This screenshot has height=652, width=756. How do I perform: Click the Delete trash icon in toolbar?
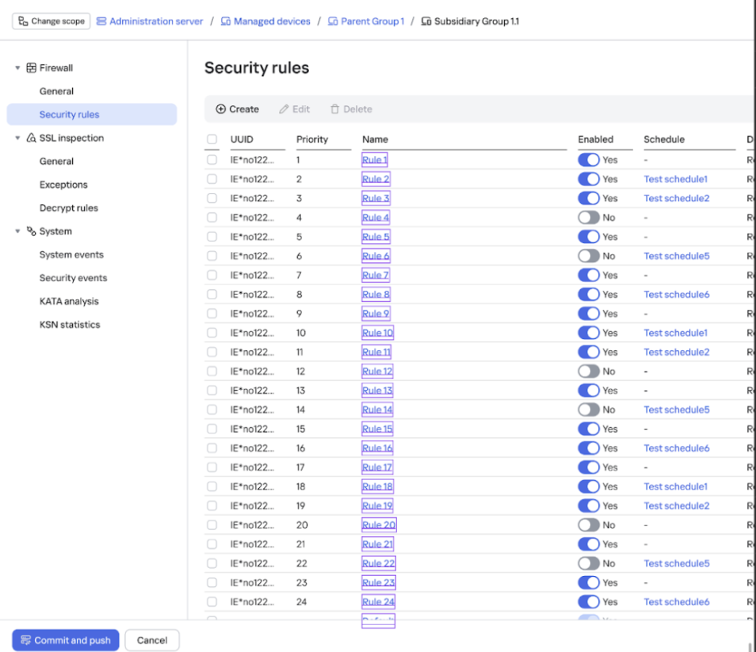pos(334,109)
